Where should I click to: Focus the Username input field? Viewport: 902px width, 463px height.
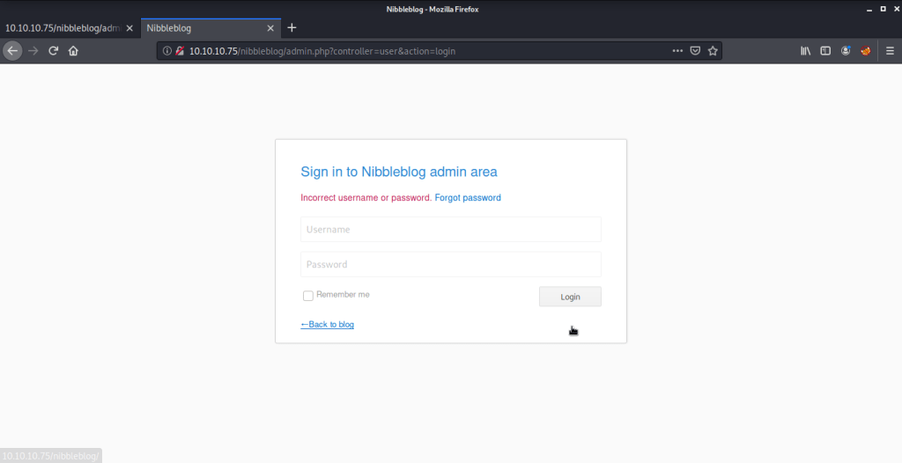pyautogui.click(x=450, y=230)
